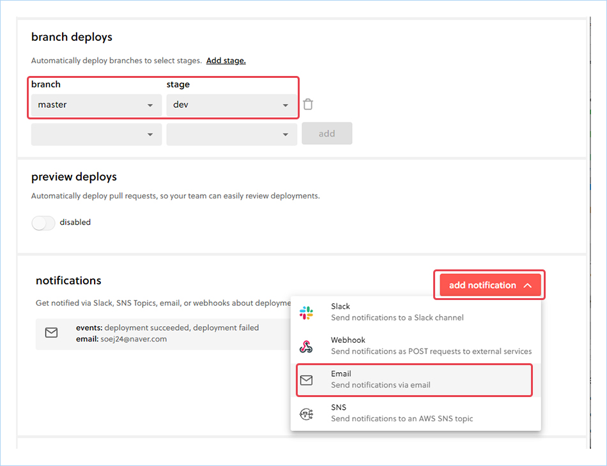Click the stage column label

[x=178, y=85]
